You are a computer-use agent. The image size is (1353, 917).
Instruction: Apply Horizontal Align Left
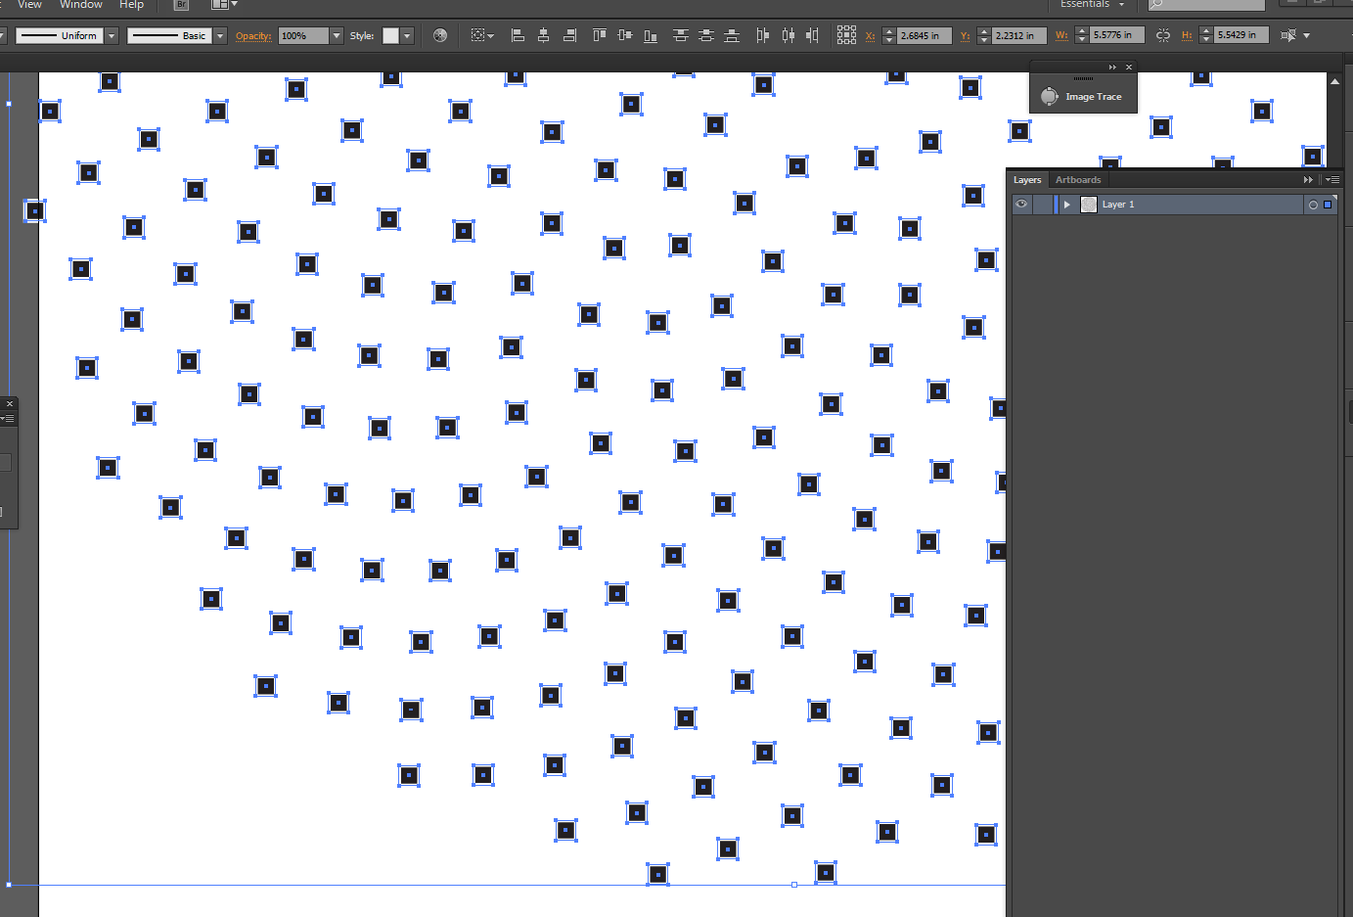point(519,35)
